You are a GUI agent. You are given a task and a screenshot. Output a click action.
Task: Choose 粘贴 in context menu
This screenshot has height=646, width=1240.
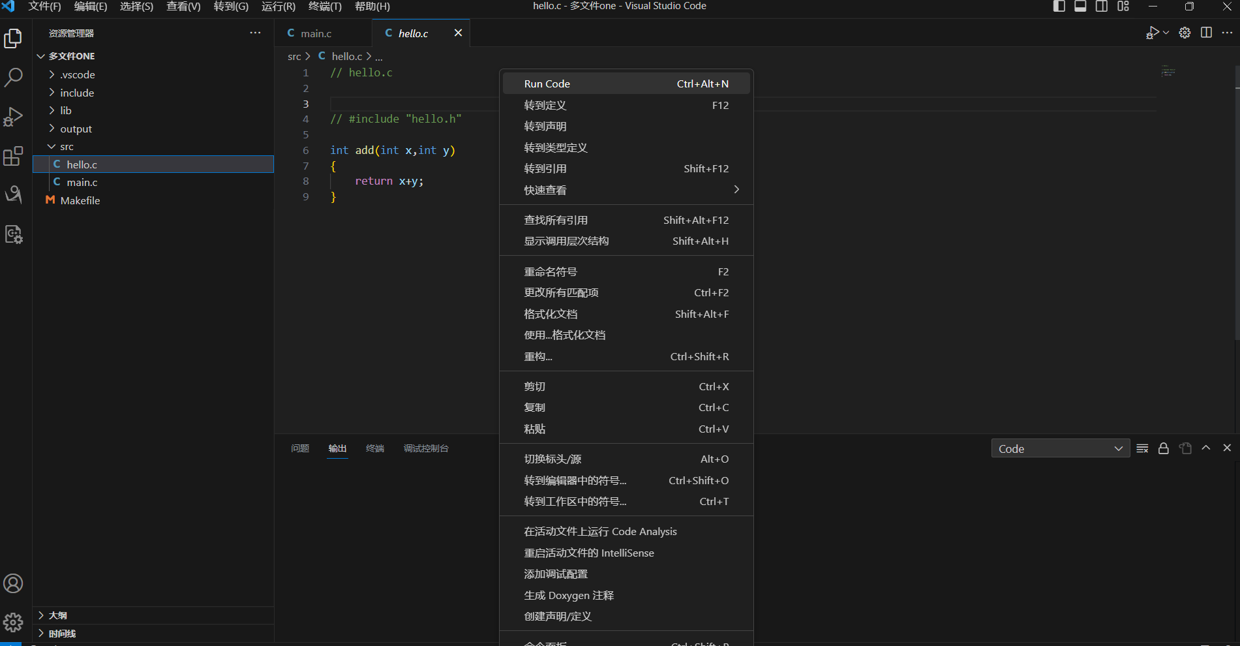coord(626,429)
